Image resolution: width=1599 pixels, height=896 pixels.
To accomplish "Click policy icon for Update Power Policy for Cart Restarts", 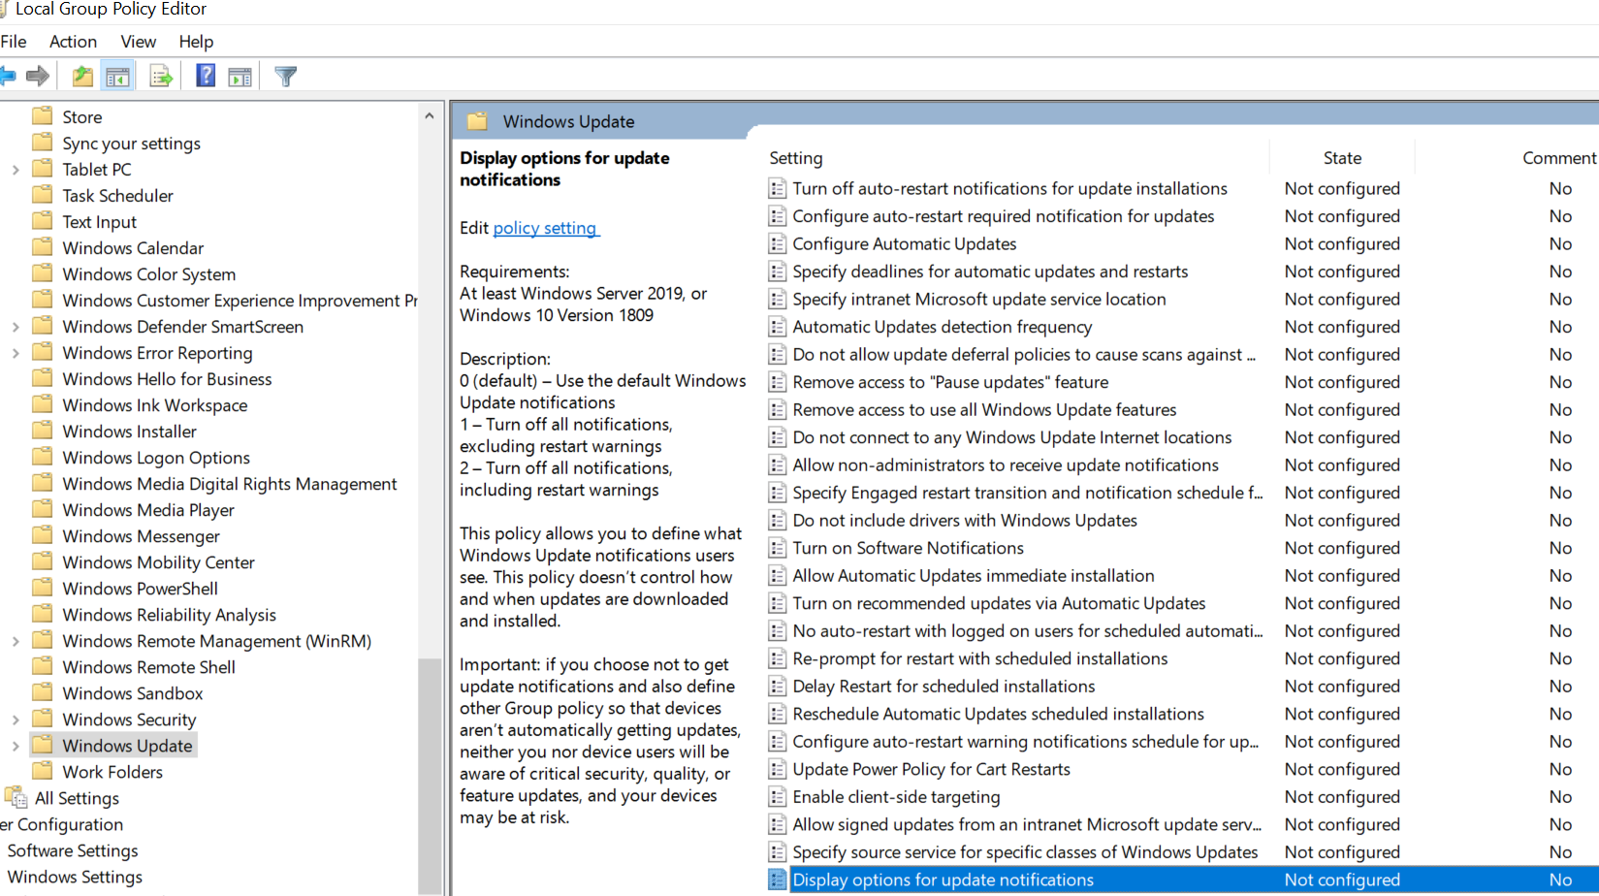I will pyautogui.click(x=777, y=769).
